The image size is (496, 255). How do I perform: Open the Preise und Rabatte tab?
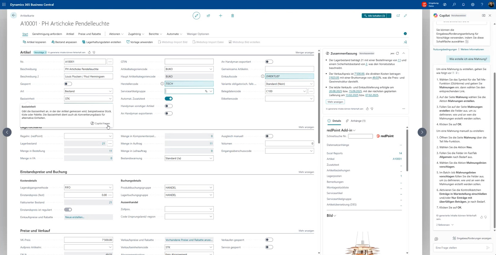coord(89,34)
